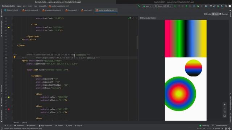The image size is (232, 130).
Task: Open SDK Manager icon in toolbar
Action: 222,6
